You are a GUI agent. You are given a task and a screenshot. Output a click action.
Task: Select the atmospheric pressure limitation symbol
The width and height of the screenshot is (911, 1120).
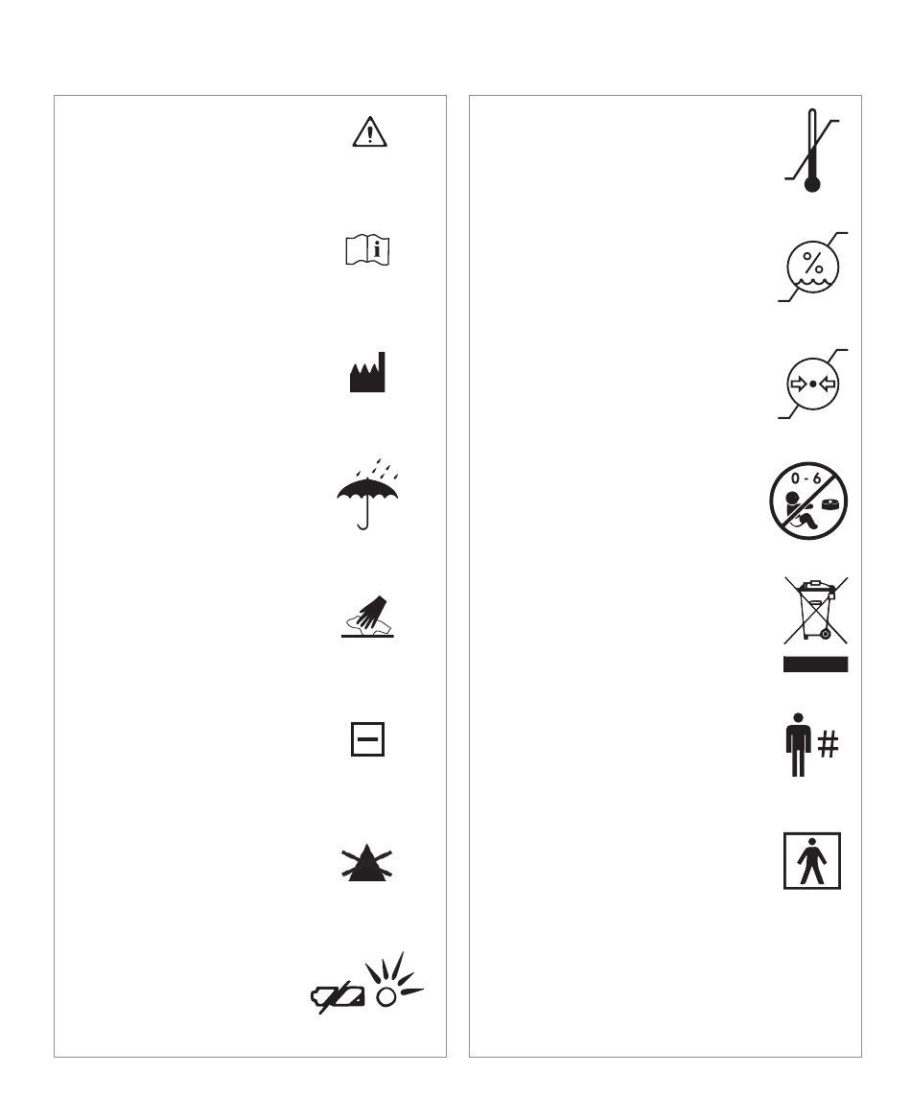[812, 385]
